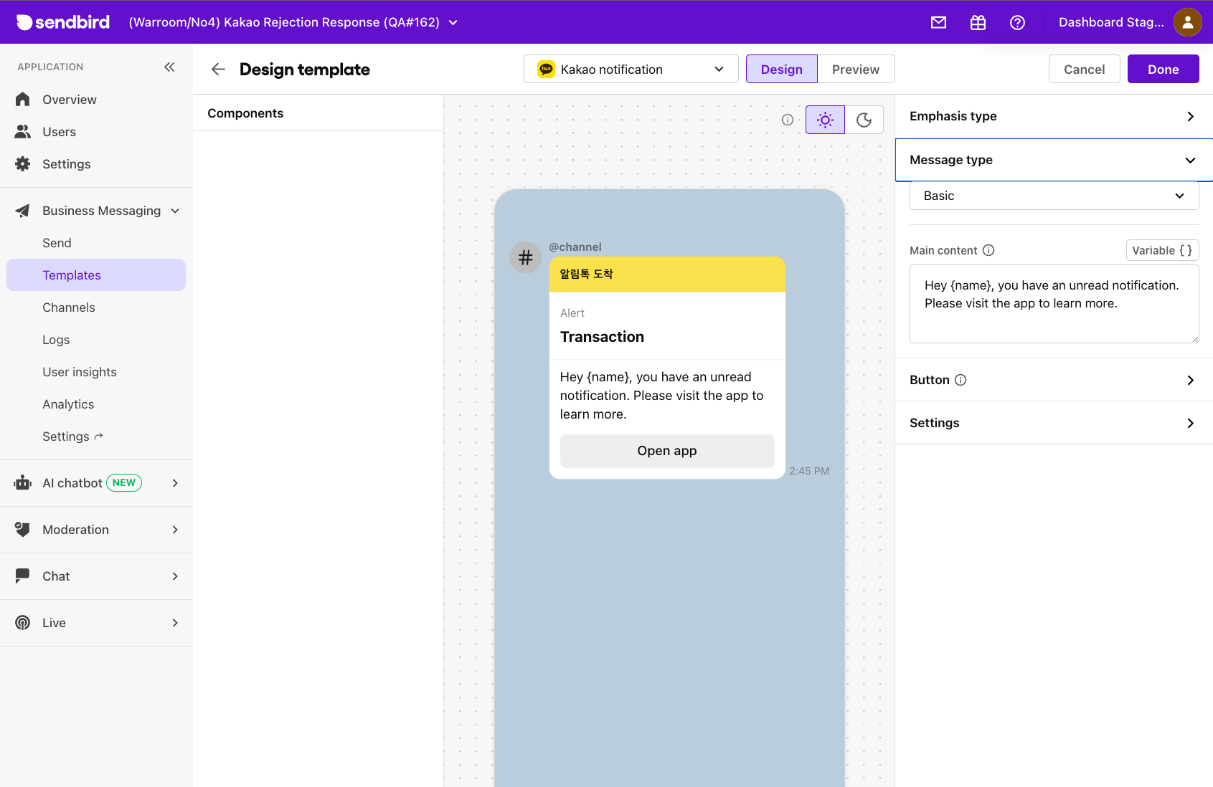The image size is (1213, 787).
Task: Collapse the sidebar with double chevron
Action: click(169, 67)
